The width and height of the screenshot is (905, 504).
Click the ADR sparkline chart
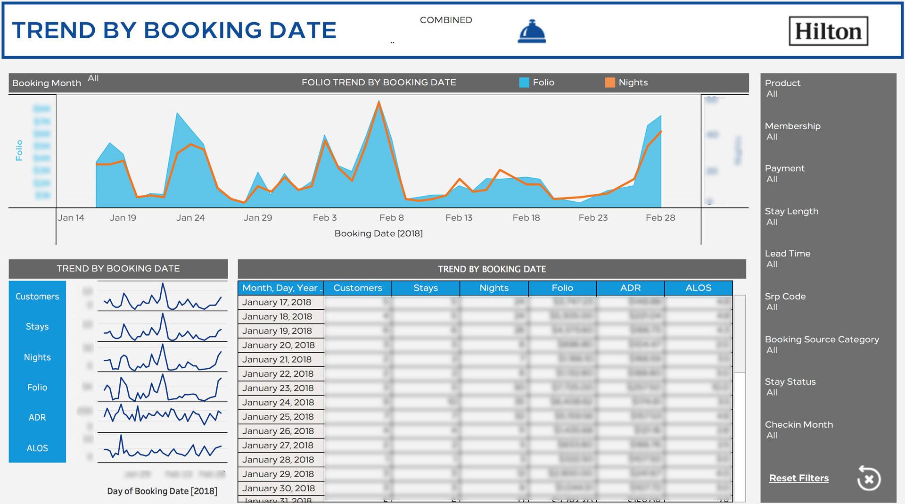pyautogui.click(x=163, y=417)
